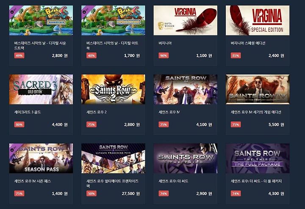This screenshot has height=209, width=305.
Task: Open Saints Row IV Game of the Century banner
Action: [258, 89]
